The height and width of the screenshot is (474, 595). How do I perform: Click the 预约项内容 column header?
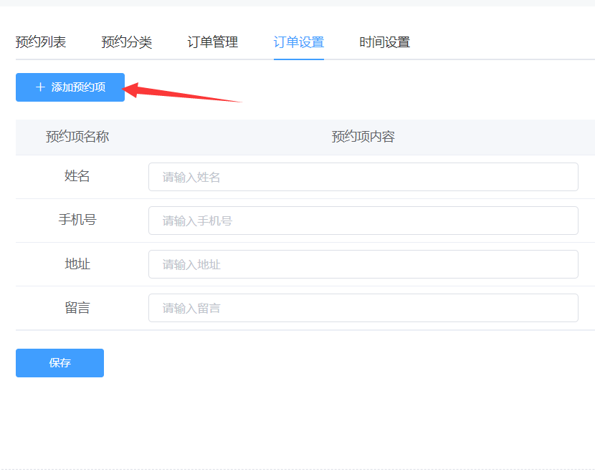click(x=363, y=137)
